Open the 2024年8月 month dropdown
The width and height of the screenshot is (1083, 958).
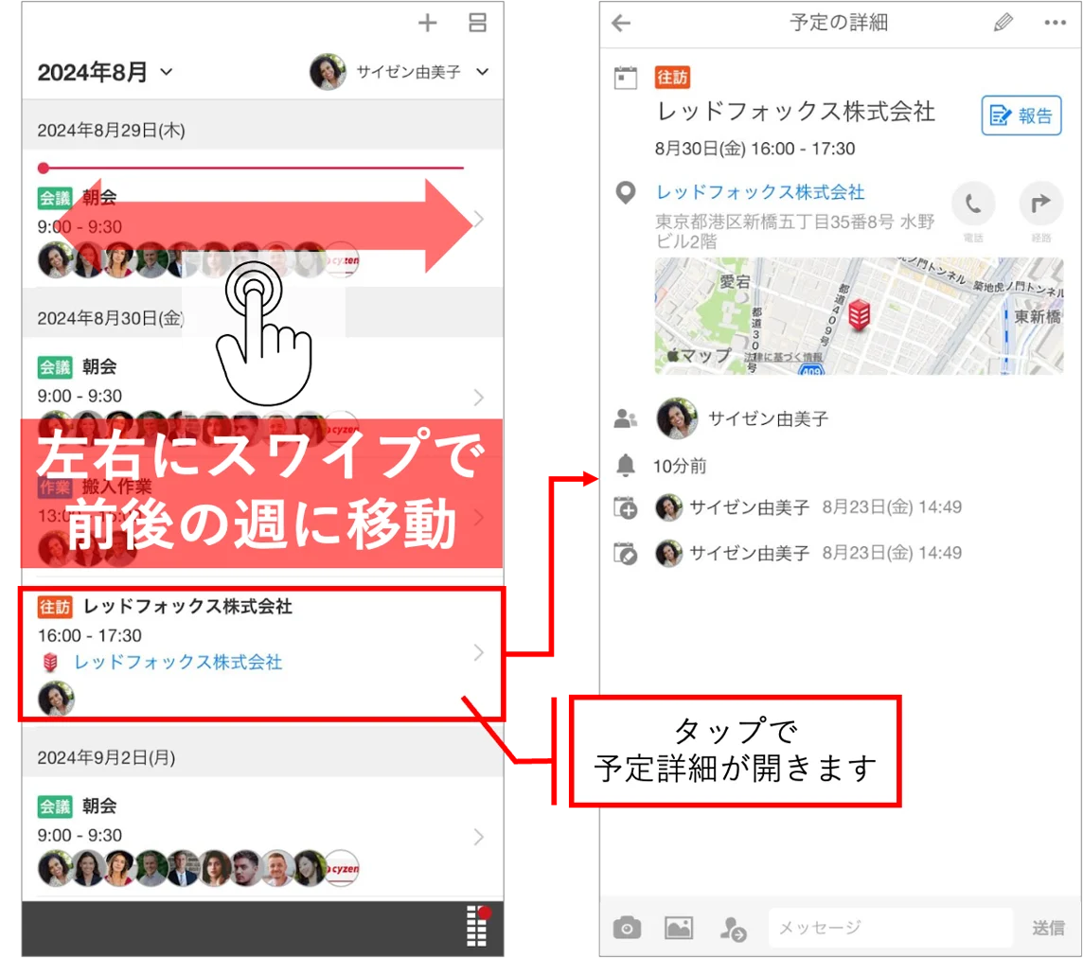point(105,72)
